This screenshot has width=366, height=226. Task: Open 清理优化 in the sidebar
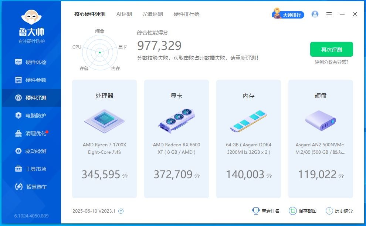pyautogui.click(x=31, y=133)
